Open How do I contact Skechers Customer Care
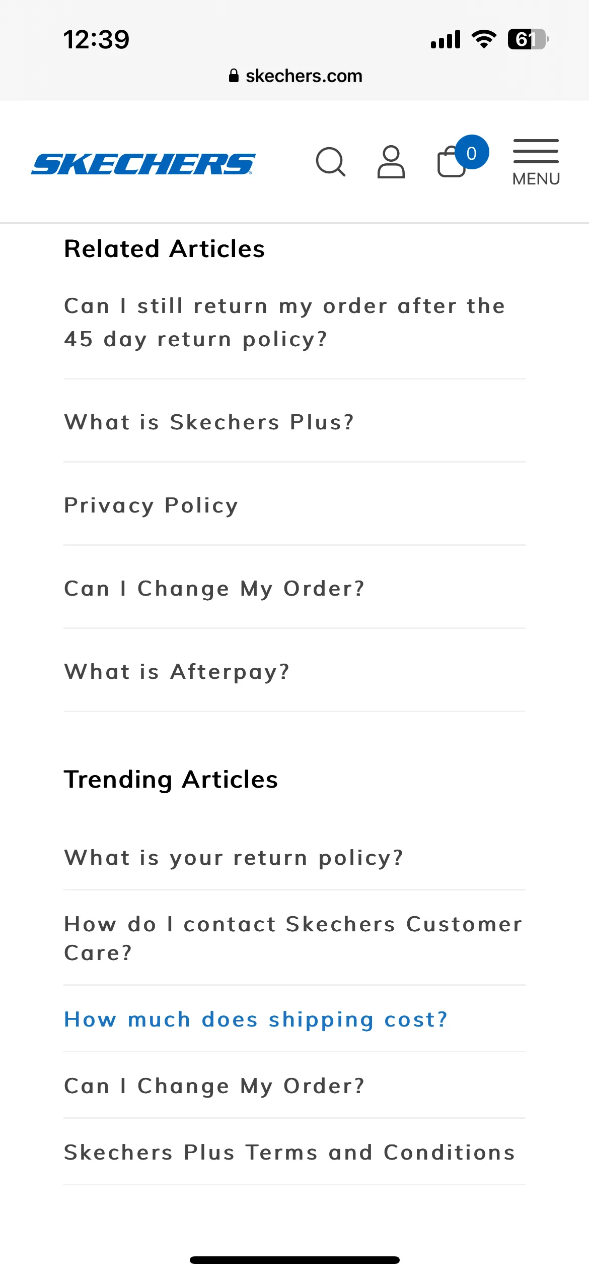Viewport: 589px width, 1276px height. 293,938
